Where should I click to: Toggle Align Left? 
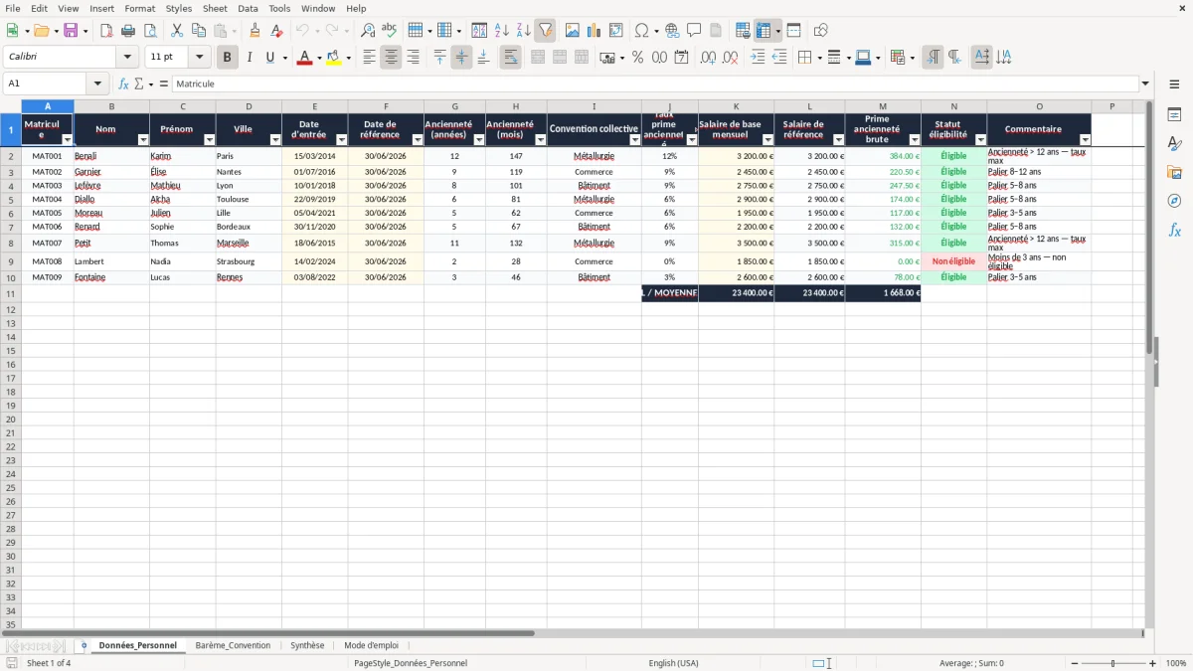pos(369,58)
